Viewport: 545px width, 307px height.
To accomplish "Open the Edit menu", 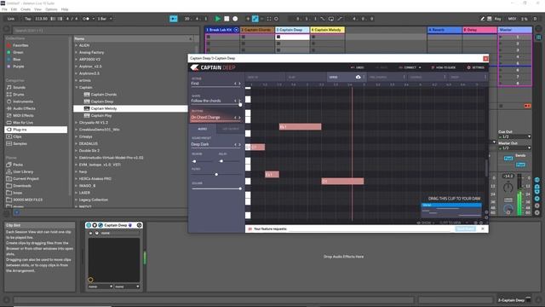I will click(14, 9).
